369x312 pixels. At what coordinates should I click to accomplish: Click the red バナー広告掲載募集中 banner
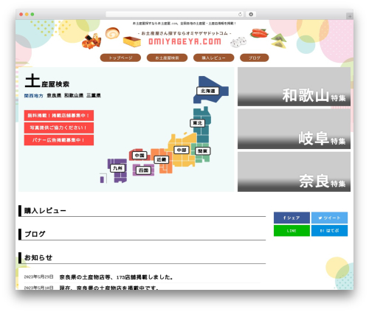pyautogui.click(x=59, y=140)
